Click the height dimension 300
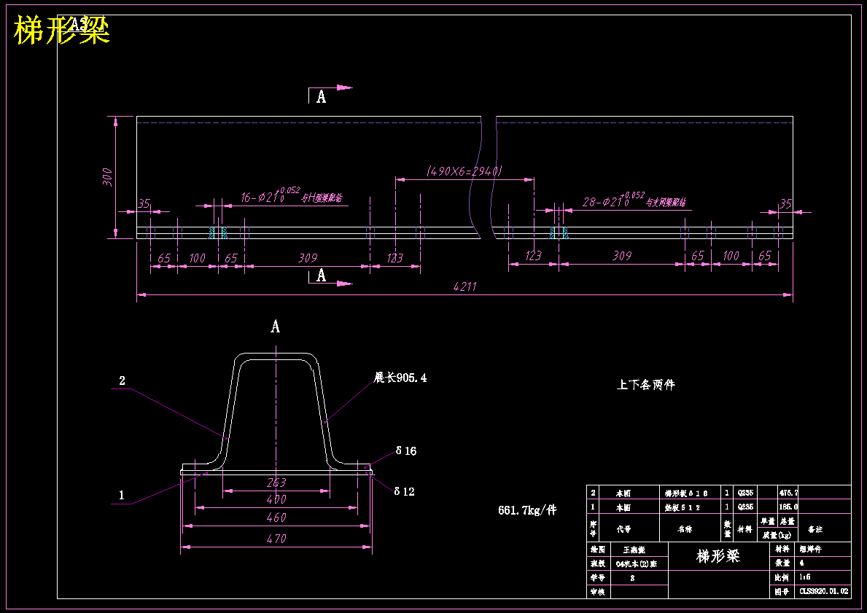The image size is (867, 613). 109,177
